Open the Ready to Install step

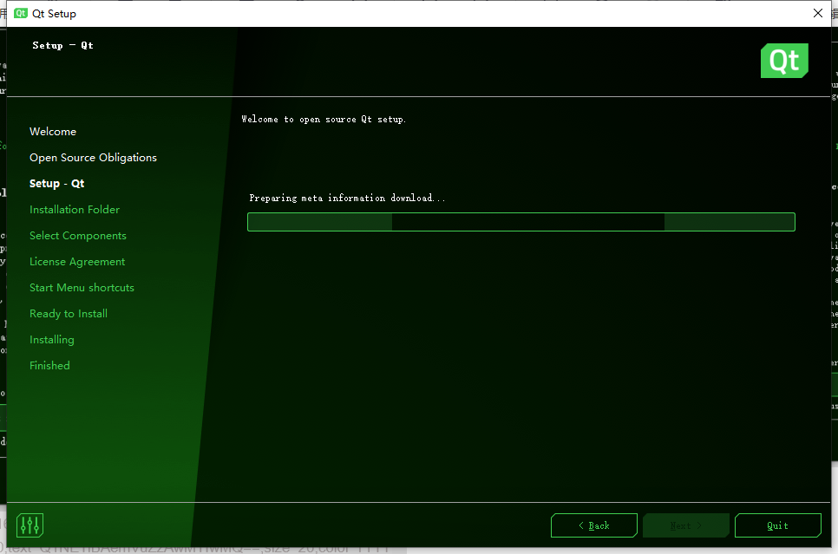point(68,313)
